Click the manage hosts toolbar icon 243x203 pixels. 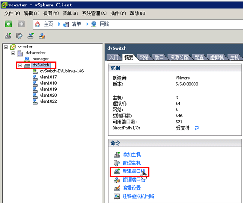click(19, 36)
